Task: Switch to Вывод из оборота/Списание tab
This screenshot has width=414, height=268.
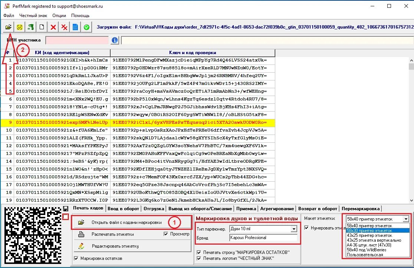Action: (x=200, y=209)
